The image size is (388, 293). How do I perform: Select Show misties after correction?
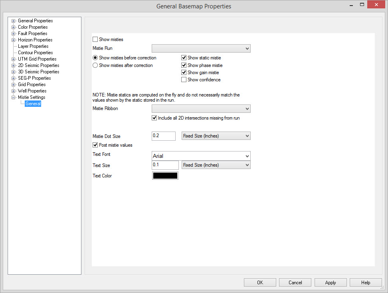click(x=95, y=65)
